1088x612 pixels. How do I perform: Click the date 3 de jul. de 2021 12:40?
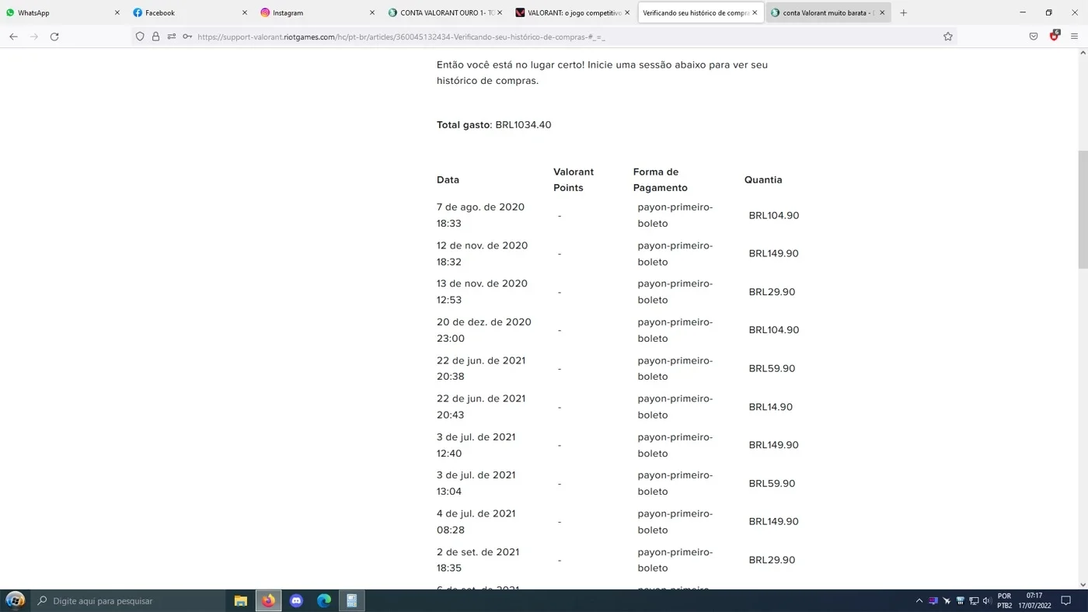(x=476, y=445)
